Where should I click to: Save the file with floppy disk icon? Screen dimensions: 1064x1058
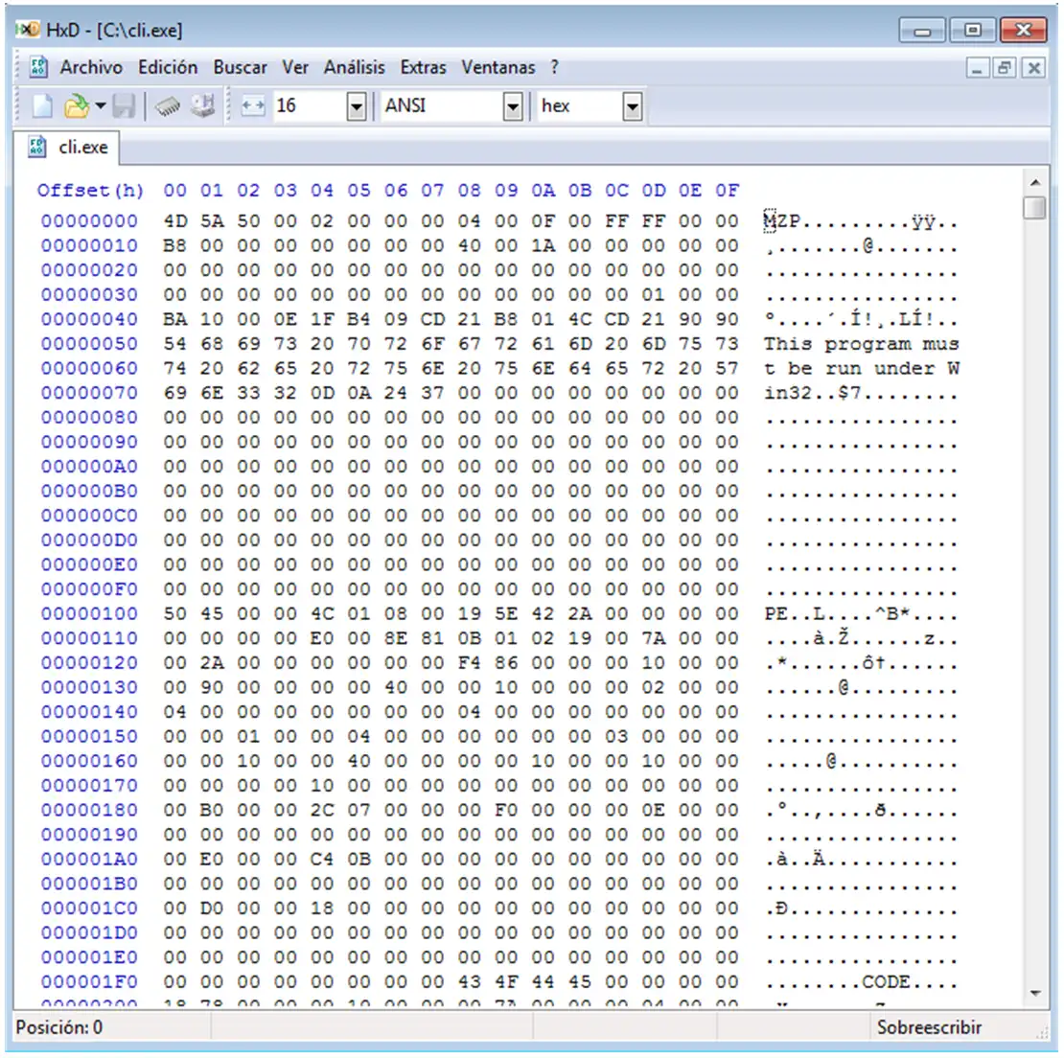point(124,105)
